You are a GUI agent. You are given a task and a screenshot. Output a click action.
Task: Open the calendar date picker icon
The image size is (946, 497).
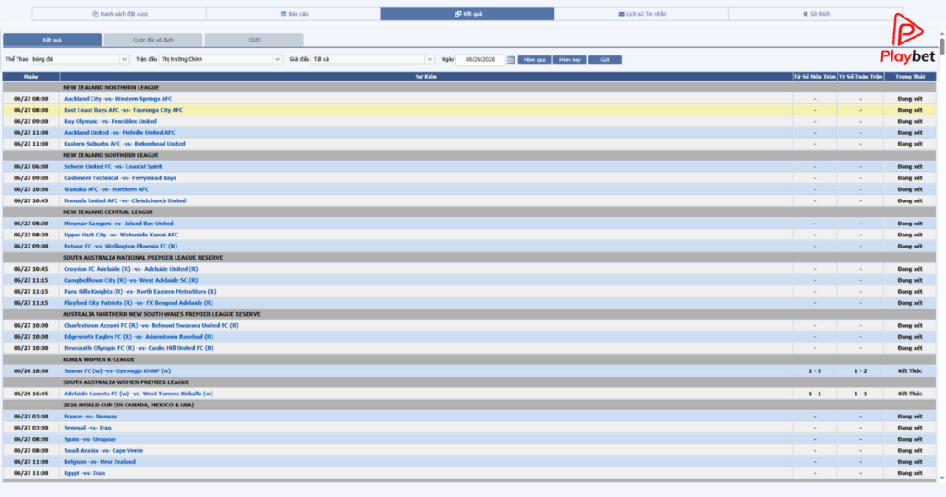coord(511,60)
